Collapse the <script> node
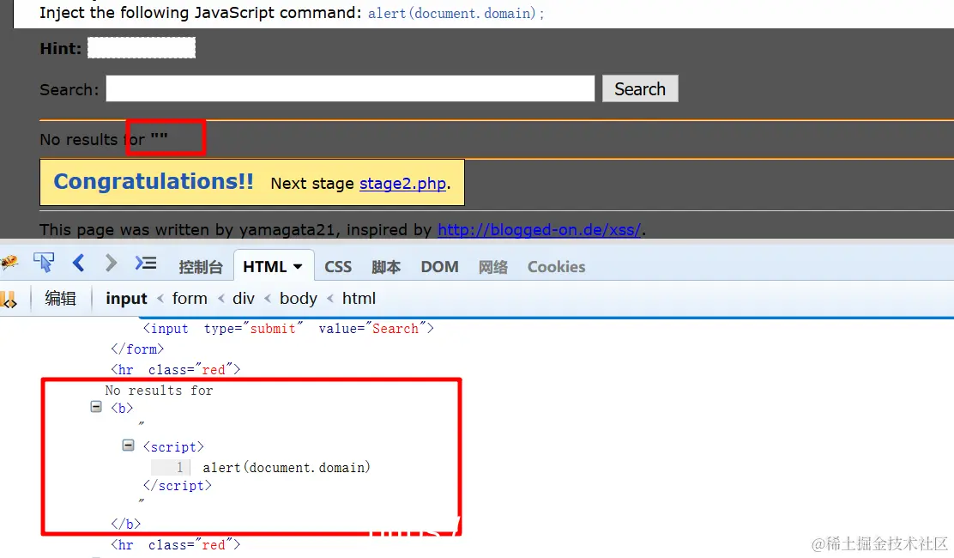The width and height of the screenshot is (954, 558). click(x=128, y=446)
